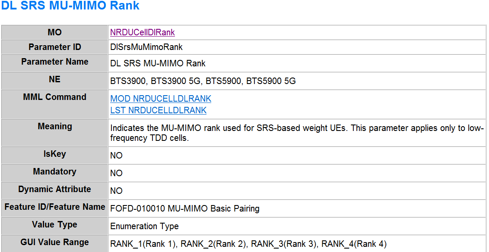Click the Parameter ID row header
This screenshot has width=489, height=252.
click(54, 47)
